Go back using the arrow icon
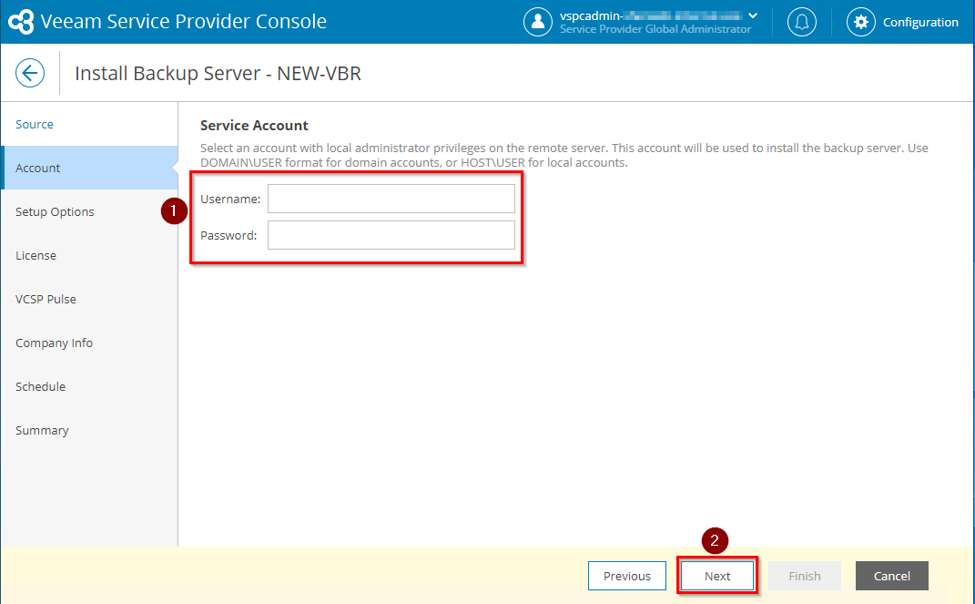The width and height of the screenshot is (975, 604). (x=30, y=74)
